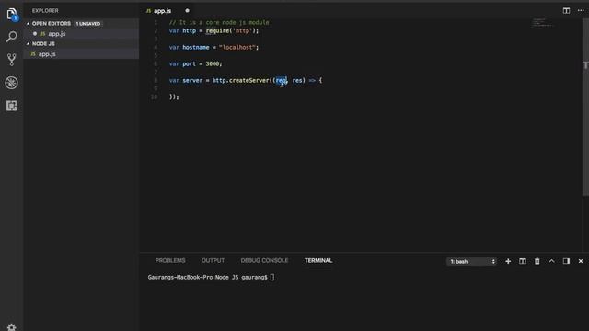Open the Manage gear menu
This screenshot has height=331, width=589.
(12, 327)
